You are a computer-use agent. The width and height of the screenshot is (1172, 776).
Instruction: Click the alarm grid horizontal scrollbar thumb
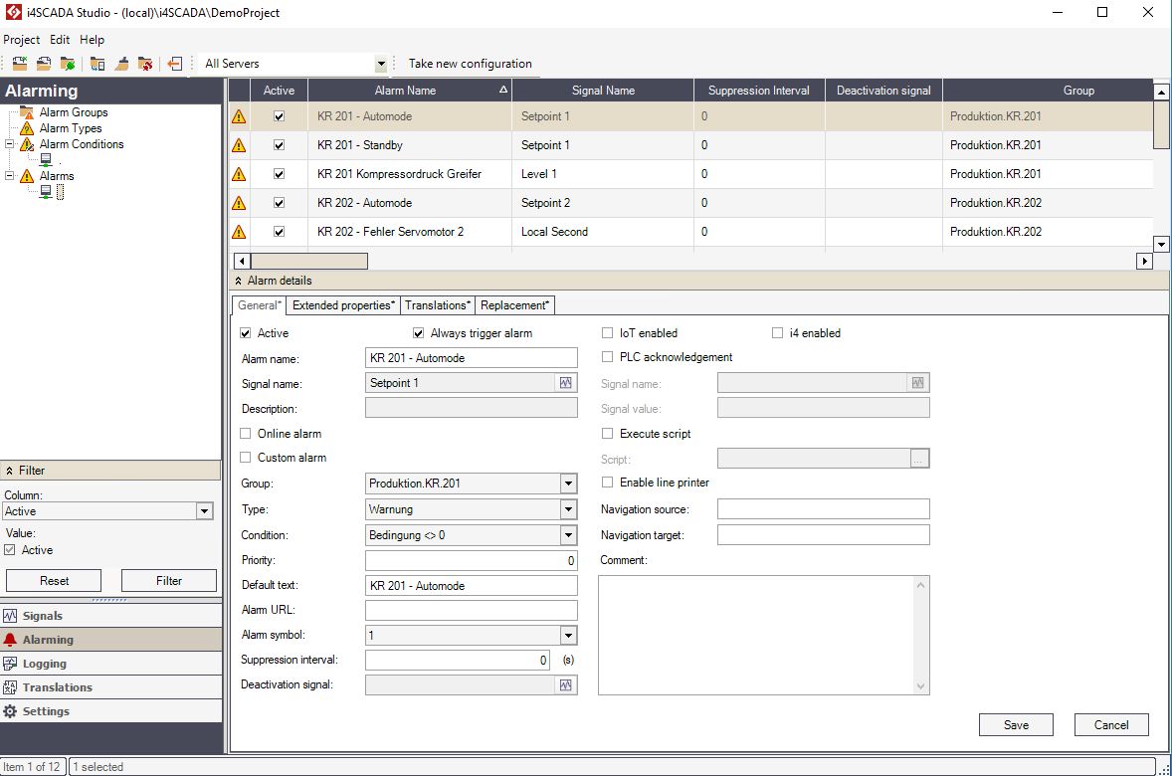(308, 261)
